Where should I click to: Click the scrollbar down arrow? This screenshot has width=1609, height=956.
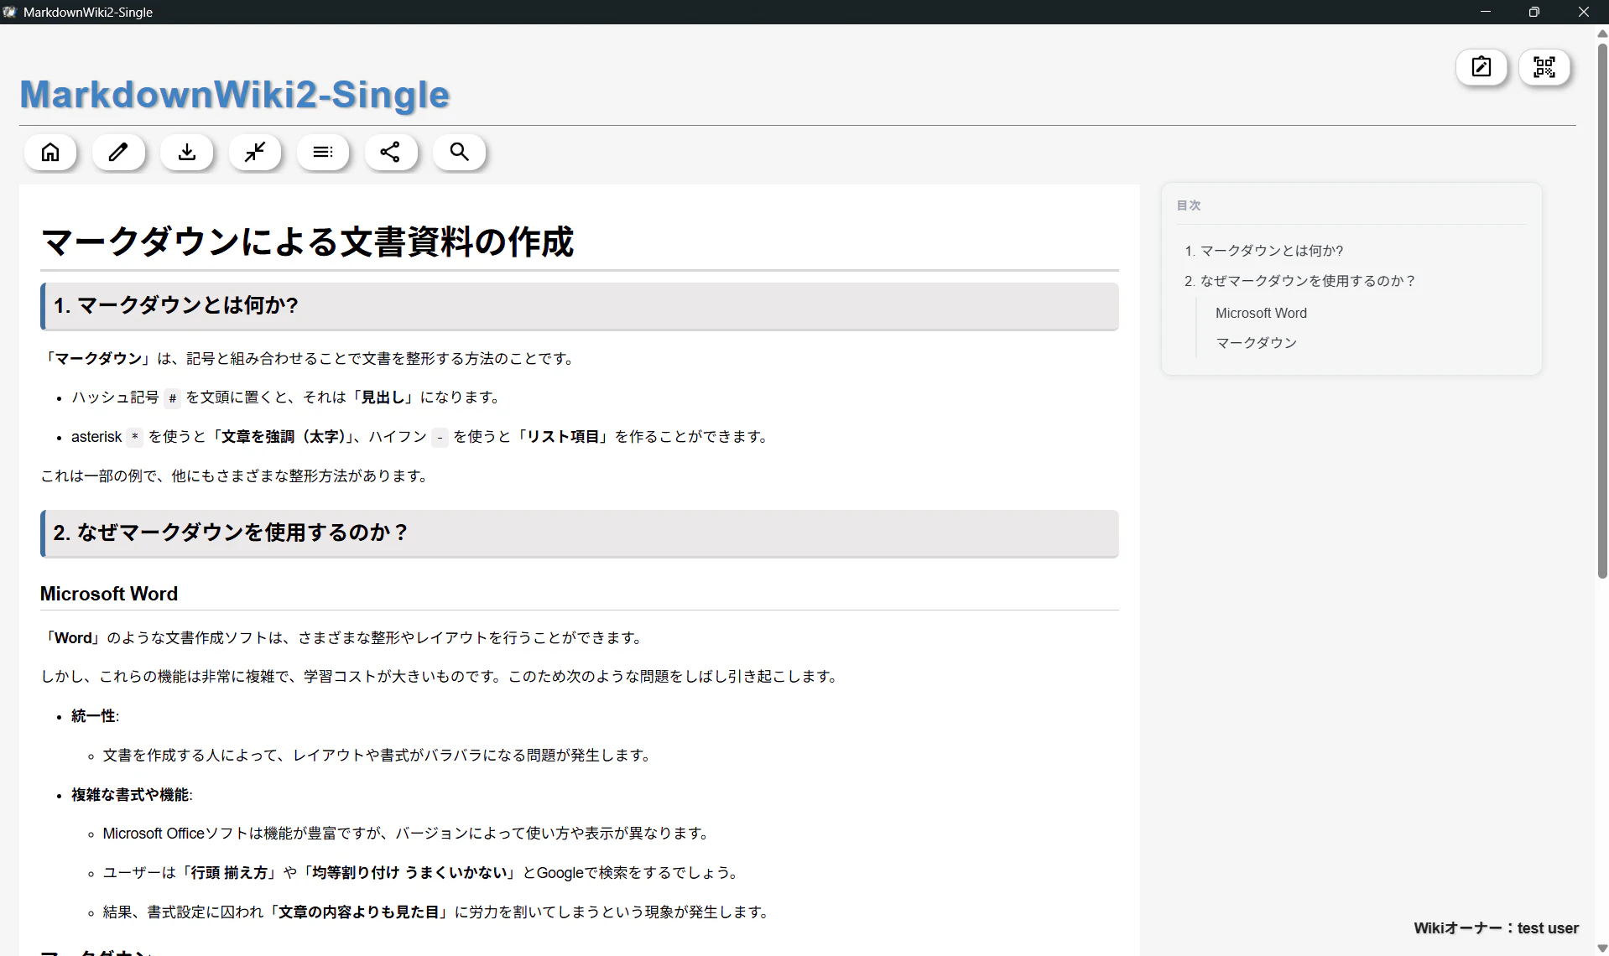pos(1602,948)
